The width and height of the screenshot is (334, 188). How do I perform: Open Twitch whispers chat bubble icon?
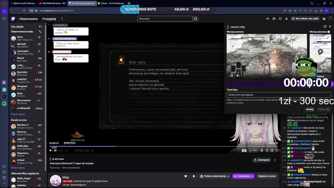point(280,19)
